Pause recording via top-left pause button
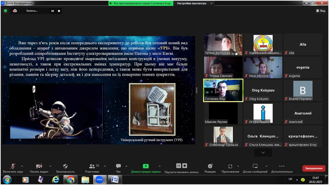Screen dimensions: 329x185 (52, 11)
